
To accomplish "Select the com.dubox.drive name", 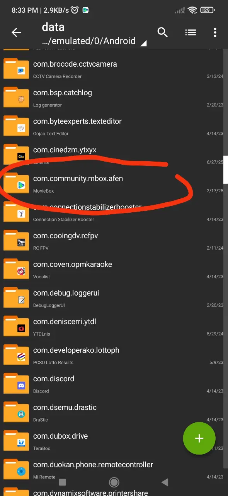I will click(61, 436).
